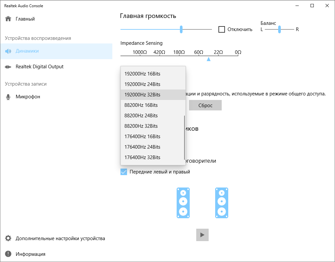Click the Home icon beside Главный
Screen dimensions: 335x262
8,19
